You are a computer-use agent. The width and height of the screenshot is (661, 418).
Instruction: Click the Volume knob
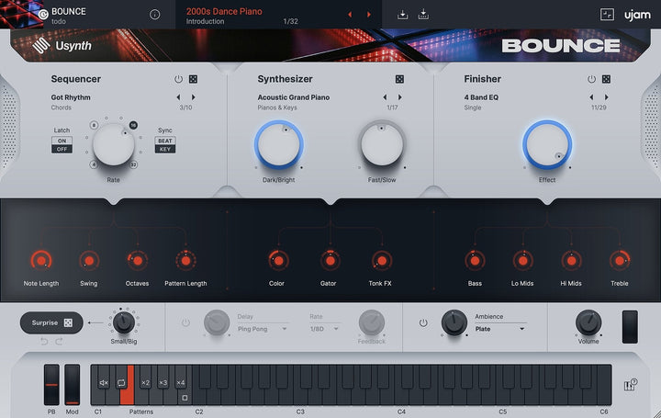(588, 322)
